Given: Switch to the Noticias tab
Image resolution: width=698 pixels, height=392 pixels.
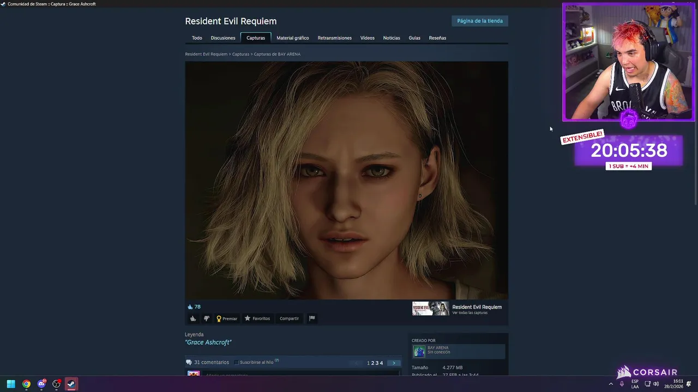Looking at the screenshot, I should click(392, 38).
